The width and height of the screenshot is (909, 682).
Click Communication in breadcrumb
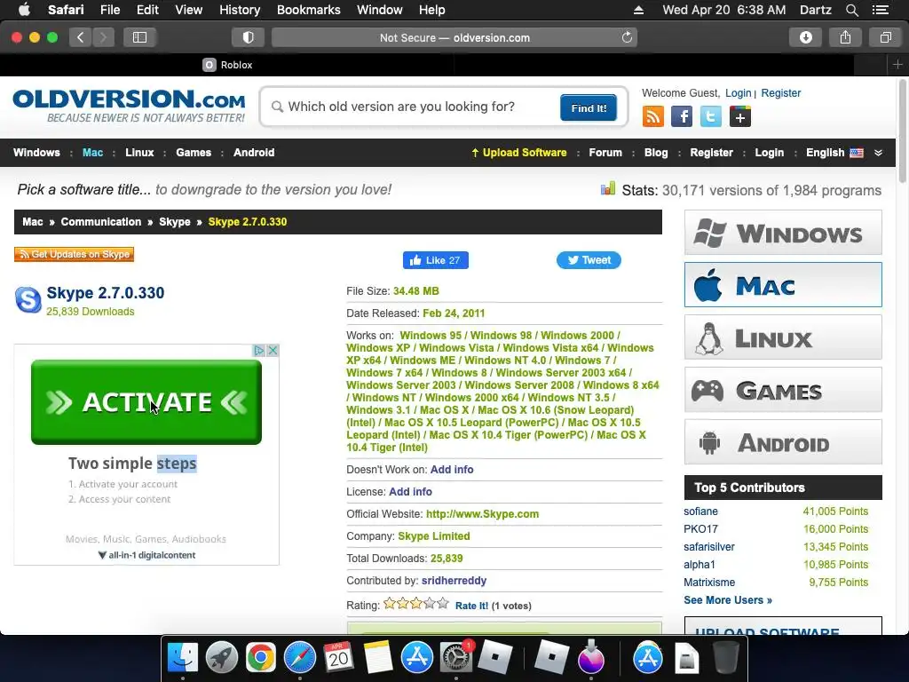click(101, 221)
